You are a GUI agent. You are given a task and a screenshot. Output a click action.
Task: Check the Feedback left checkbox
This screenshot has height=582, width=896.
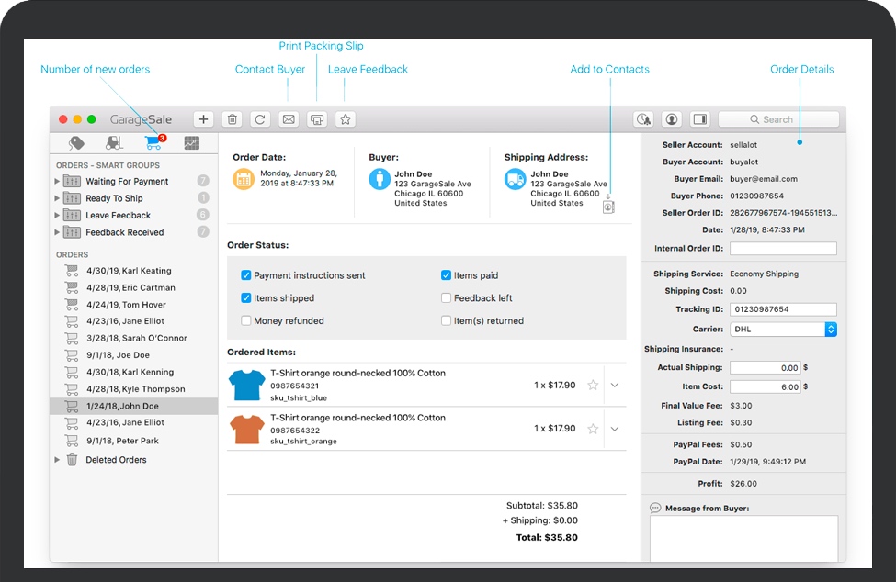click(x=446, y=298)
